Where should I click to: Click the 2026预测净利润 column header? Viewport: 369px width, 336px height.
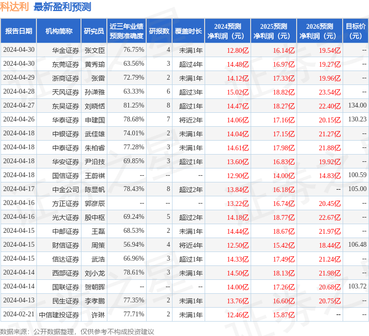pos(320,31)
